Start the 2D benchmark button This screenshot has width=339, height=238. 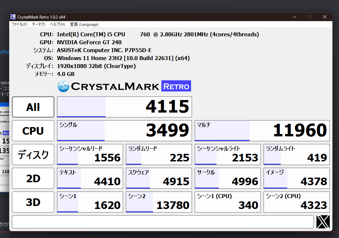[33, 178]
